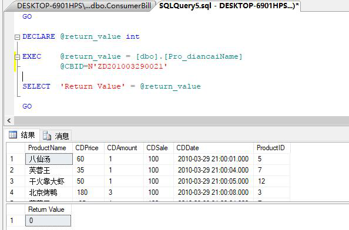Viewport: 349px width, 230px height.
Task: Open the 结果 results tab
Action: (x=22, y=135)
